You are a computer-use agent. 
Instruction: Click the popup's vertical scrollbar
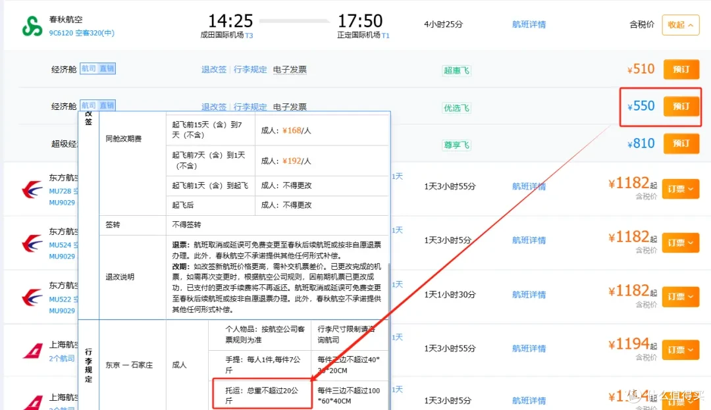click(x=389, y=335)
